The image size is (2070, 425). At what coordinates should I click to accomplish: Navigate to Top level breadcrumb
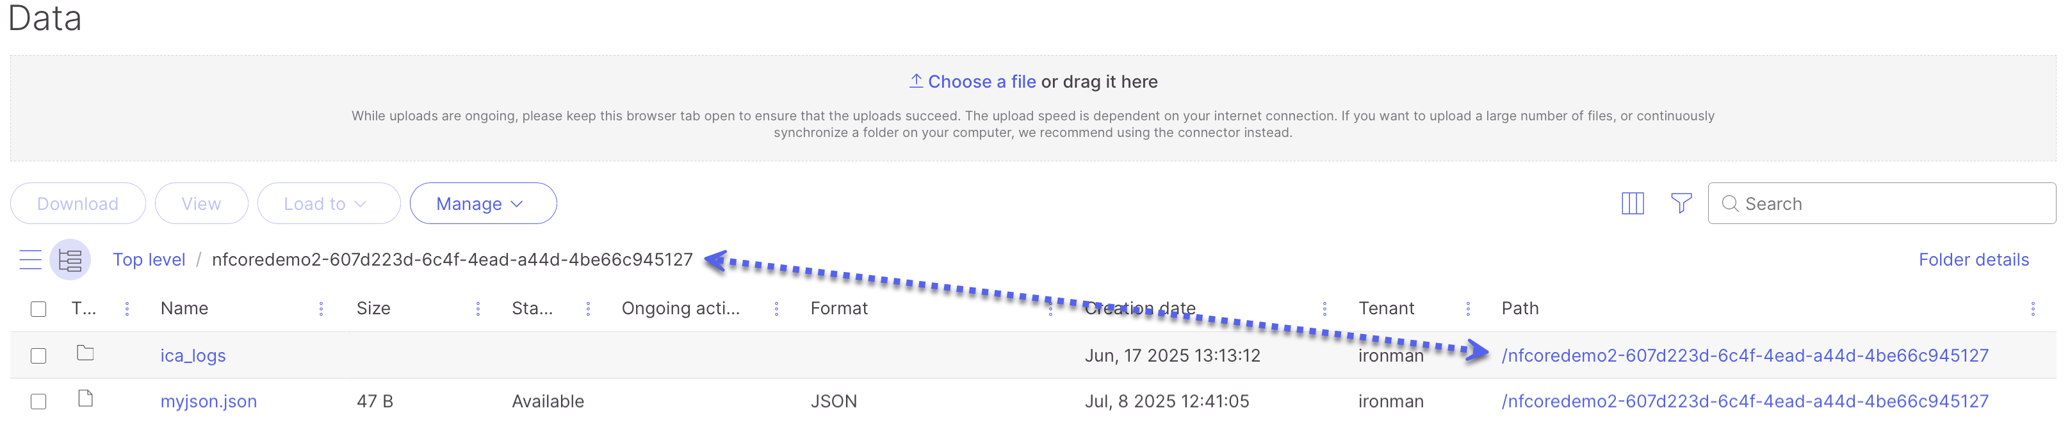click(x=149, y=259)
